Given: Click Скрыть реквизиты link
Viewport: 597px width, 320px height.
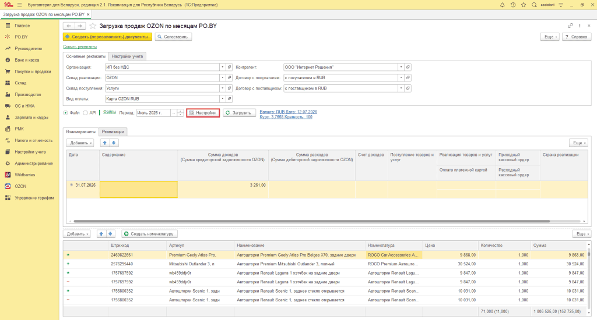Looking at the screenshot, I should (80, 47).
